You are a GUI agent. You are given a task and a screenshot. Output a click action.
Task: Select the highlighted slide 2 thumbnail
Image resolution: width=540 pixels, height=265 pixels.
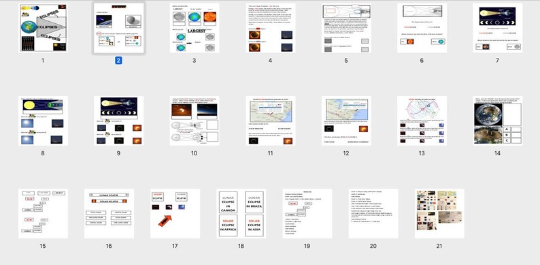118,28
